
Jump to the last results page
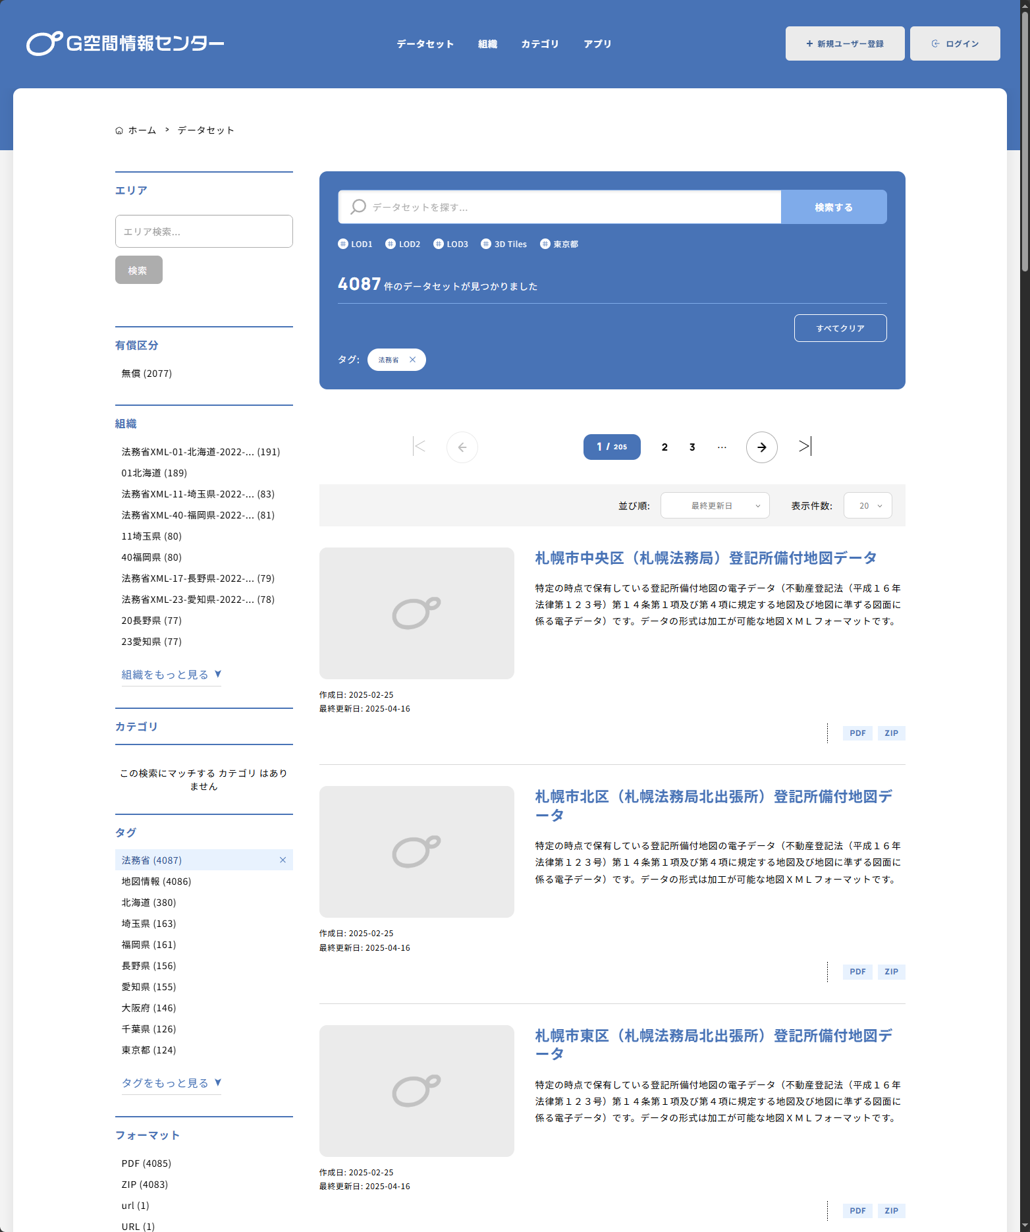click(x=805, y=447)
